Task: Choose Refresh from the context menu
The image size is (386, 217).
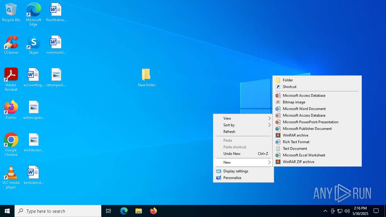Action: (244, 132)
